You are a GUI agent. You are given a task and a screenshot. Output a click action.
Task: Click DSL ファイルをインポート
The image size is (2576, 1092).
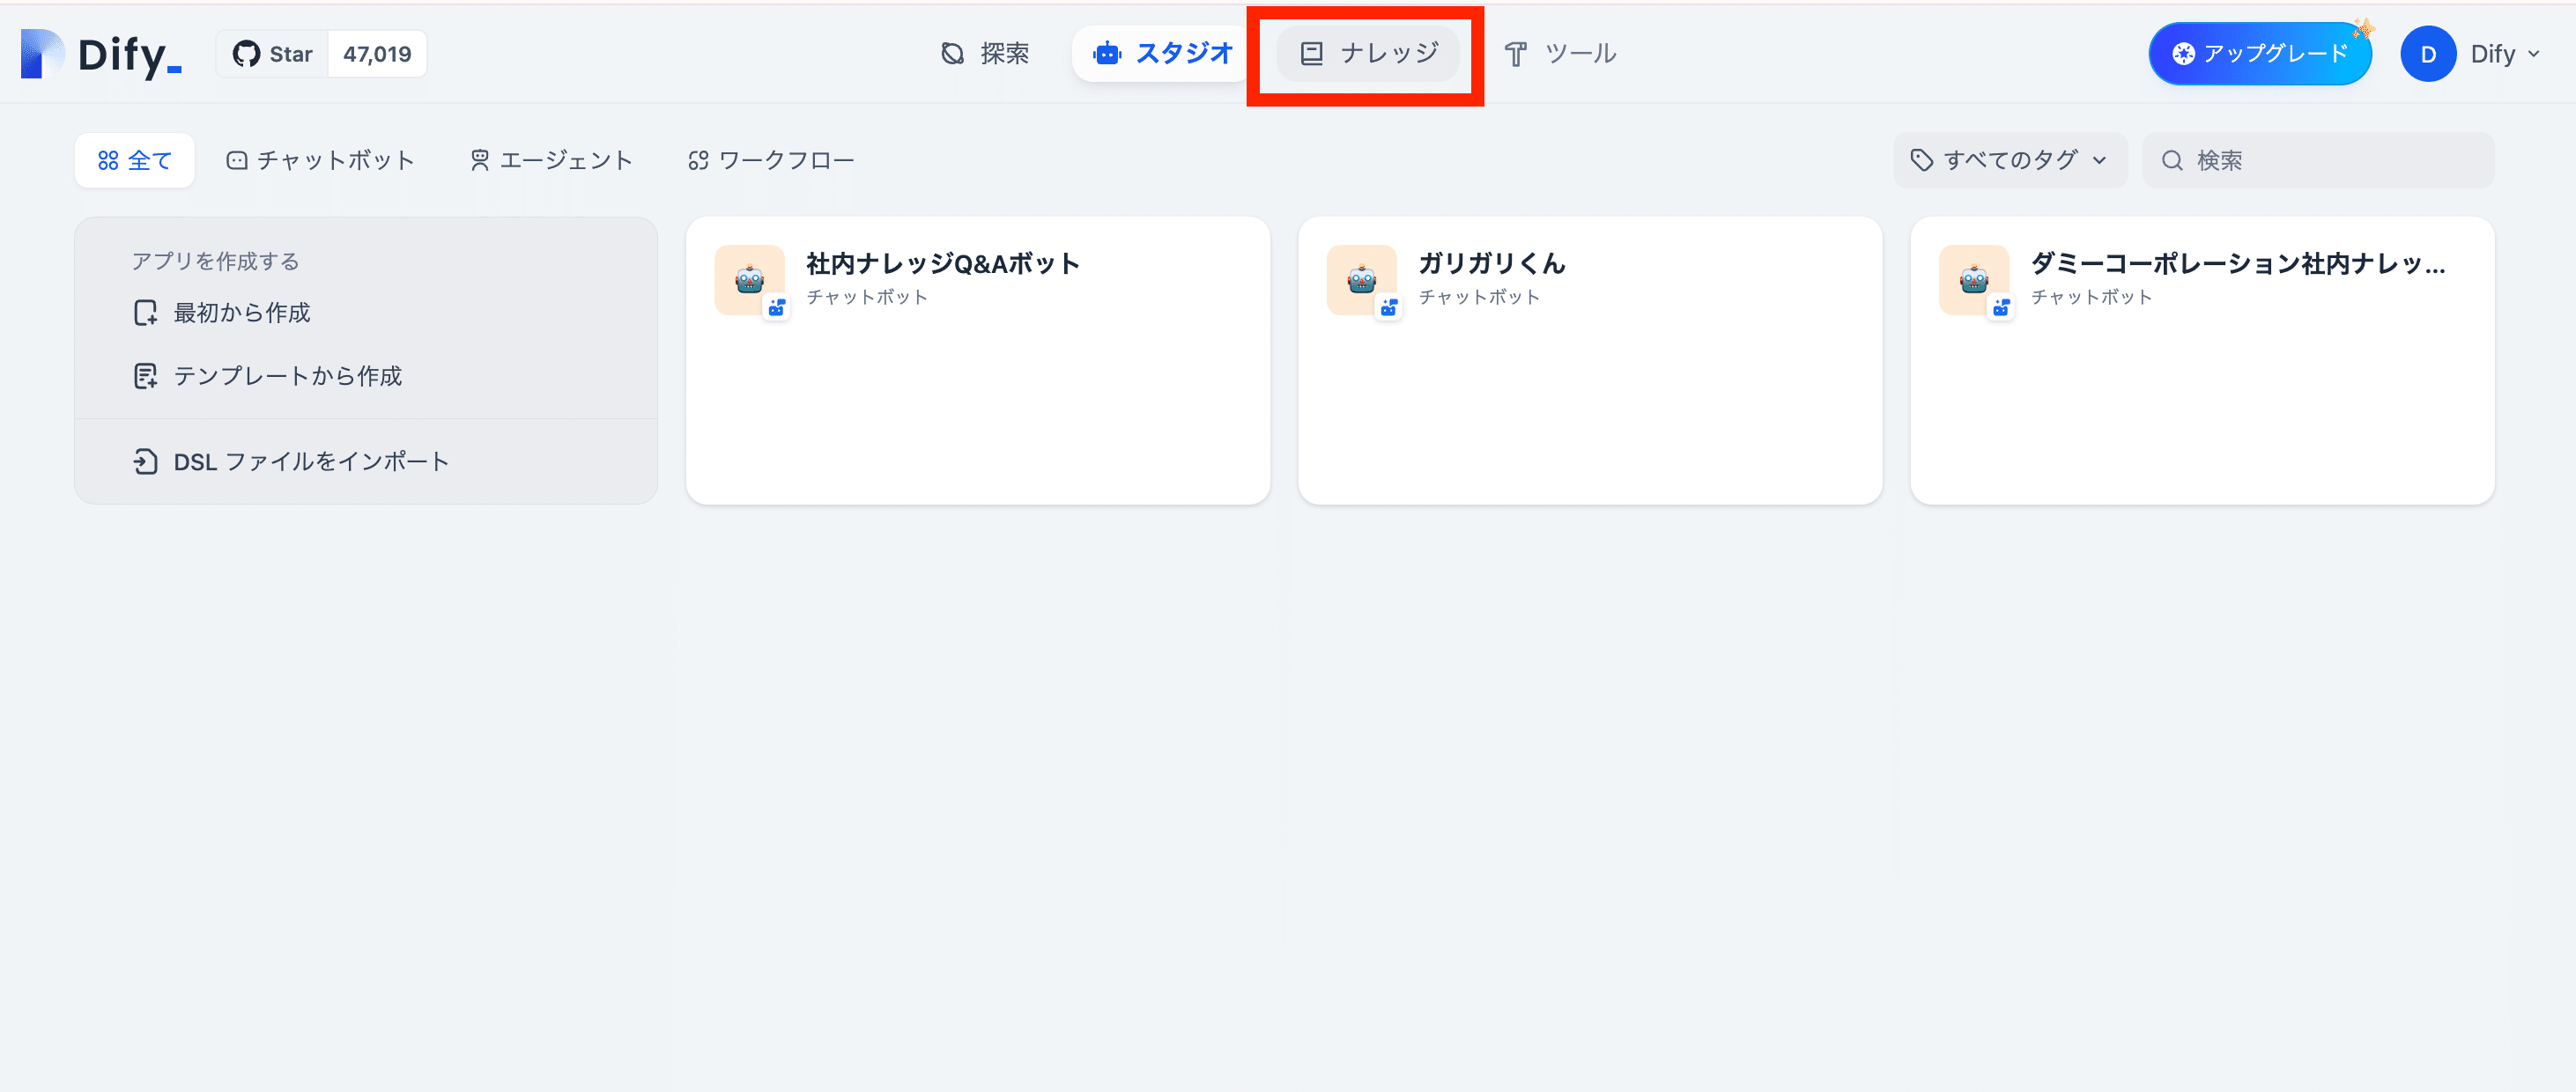tap(310, 462)
